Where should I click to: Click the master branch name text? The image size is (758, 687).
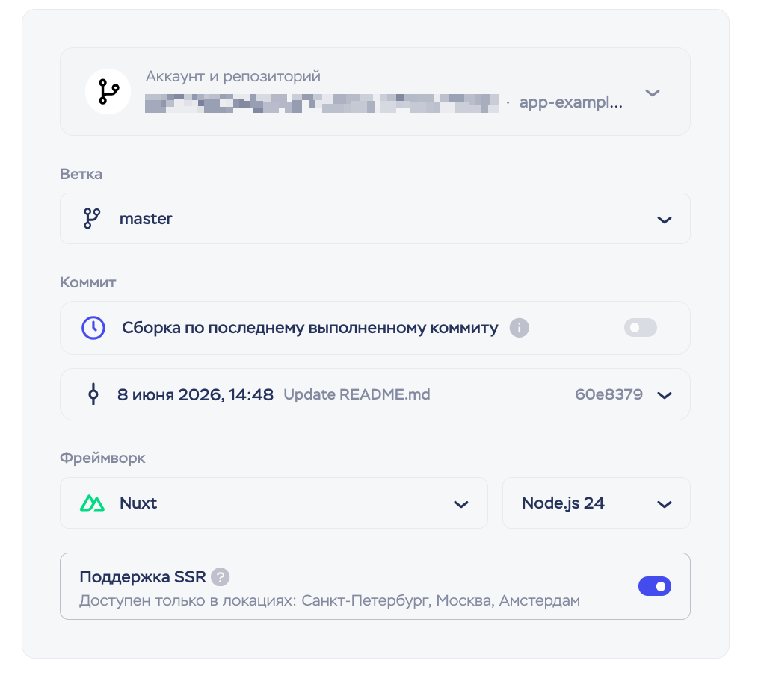(x=146, y=219)
